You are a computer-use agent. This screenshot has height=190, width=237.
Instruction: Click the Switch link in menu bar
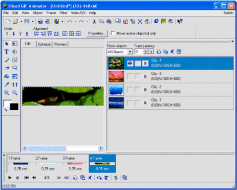coord(229,13)
